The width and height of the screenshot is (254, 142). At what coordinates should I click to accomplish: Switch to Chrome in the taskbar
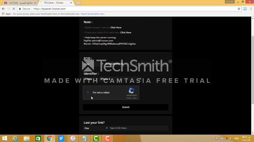[50, 138]
